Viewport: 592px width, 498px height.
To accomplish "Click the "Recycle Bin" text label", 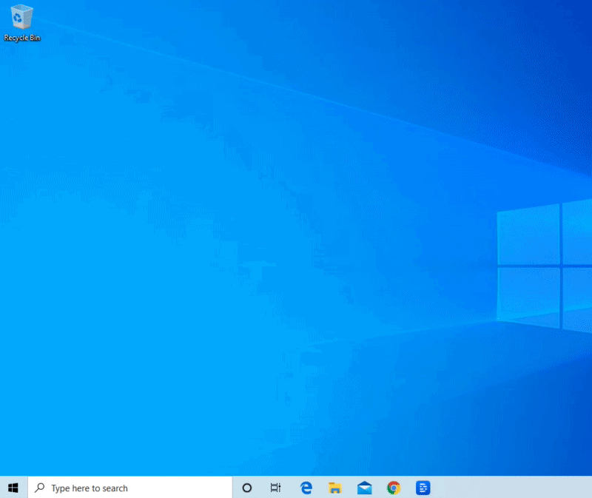I will (x=22, y=38).
